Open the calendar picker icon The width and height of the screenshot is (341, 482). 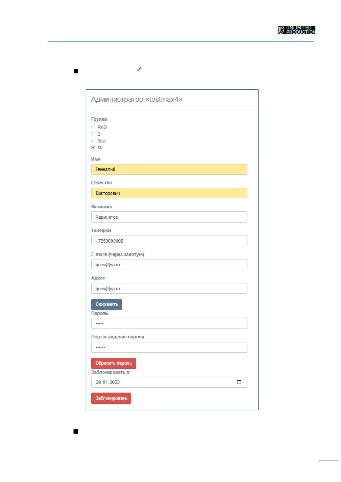[x=239, y=382]
